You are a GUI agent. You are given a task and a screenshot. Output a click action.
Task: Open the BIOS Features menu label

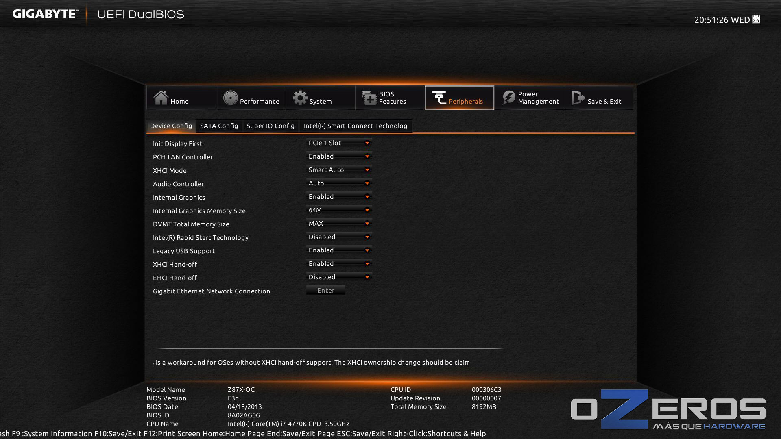click(x=393, y=98)
